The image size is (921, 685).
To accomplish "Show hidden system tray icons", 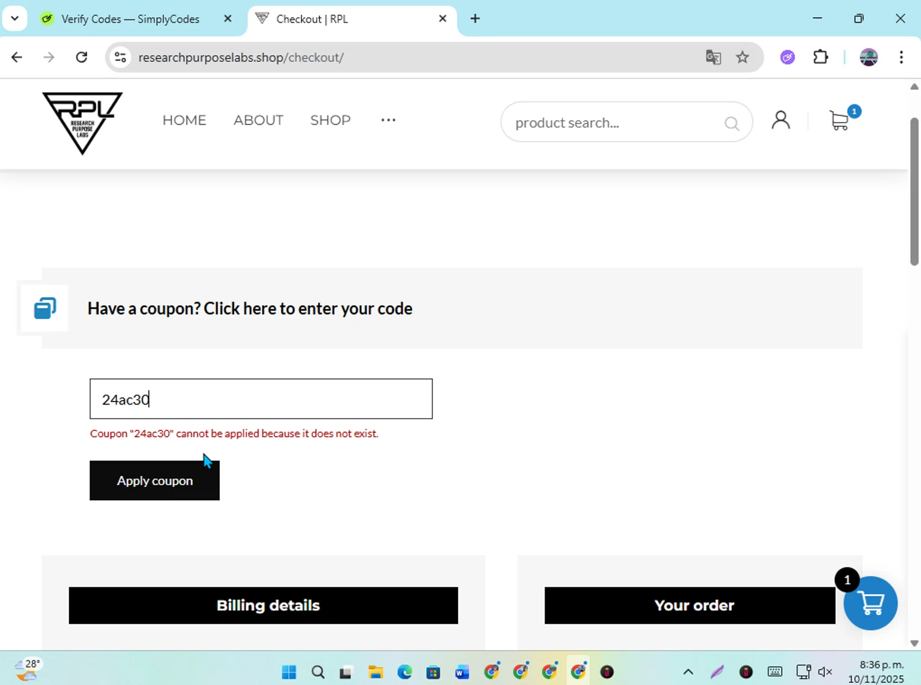I will [688, 671].
